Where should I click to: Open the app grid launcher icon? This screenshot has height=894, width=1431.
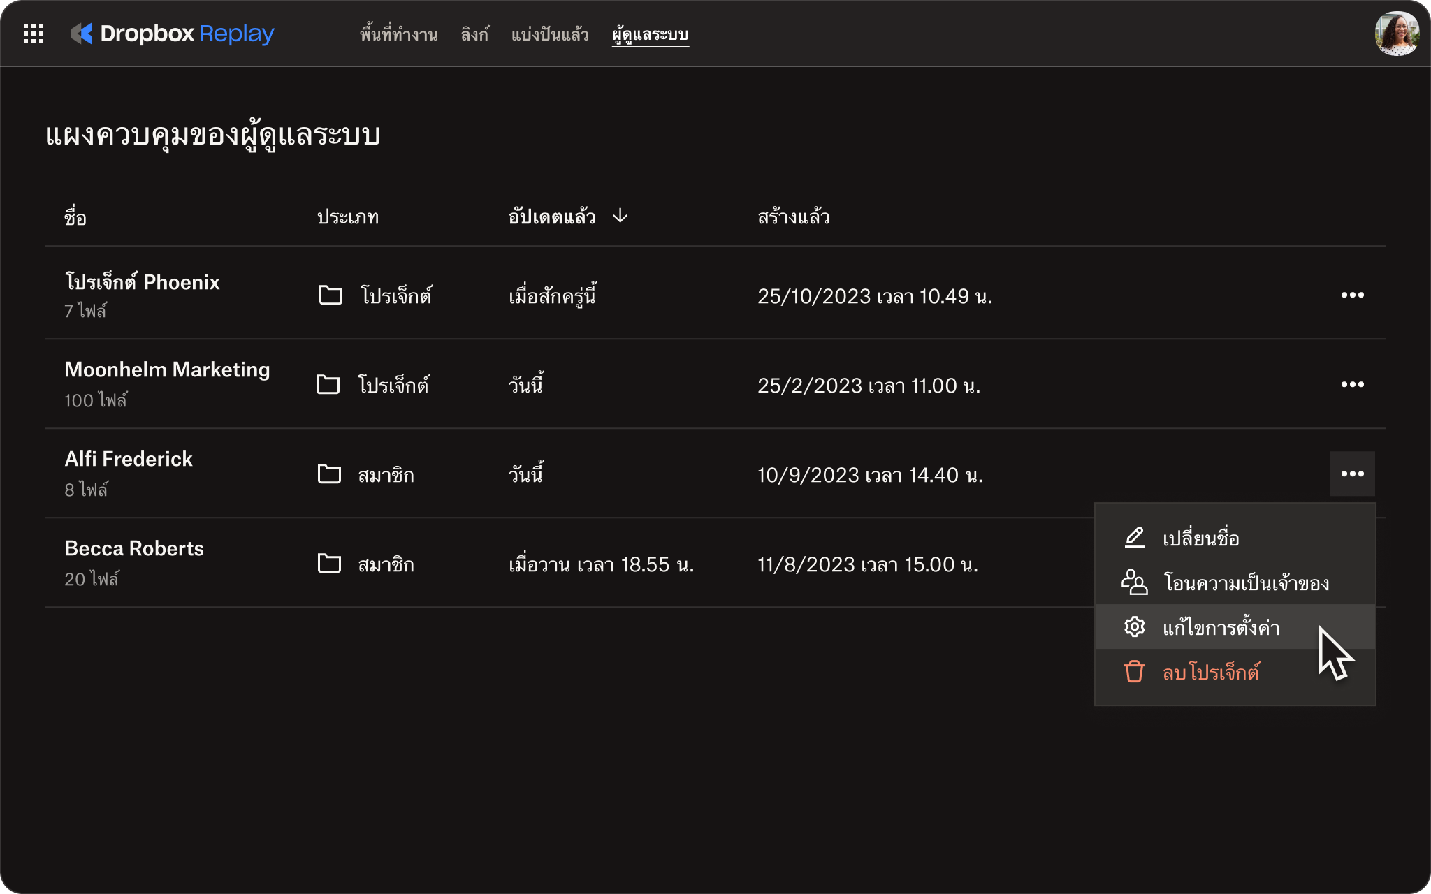pyautogui.click(x=34, y=34)
